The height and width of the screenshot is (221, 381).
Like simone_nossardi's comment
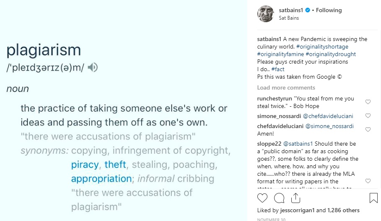point(368,116)
